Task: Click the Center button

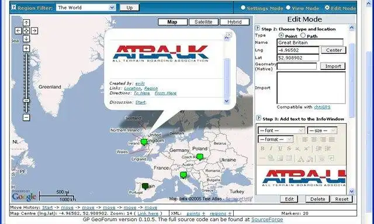Action: (x=334, y=50)
